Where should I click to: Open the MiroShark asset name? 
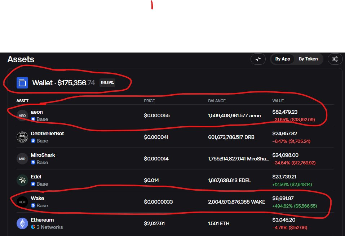click(x=43, y=155)
